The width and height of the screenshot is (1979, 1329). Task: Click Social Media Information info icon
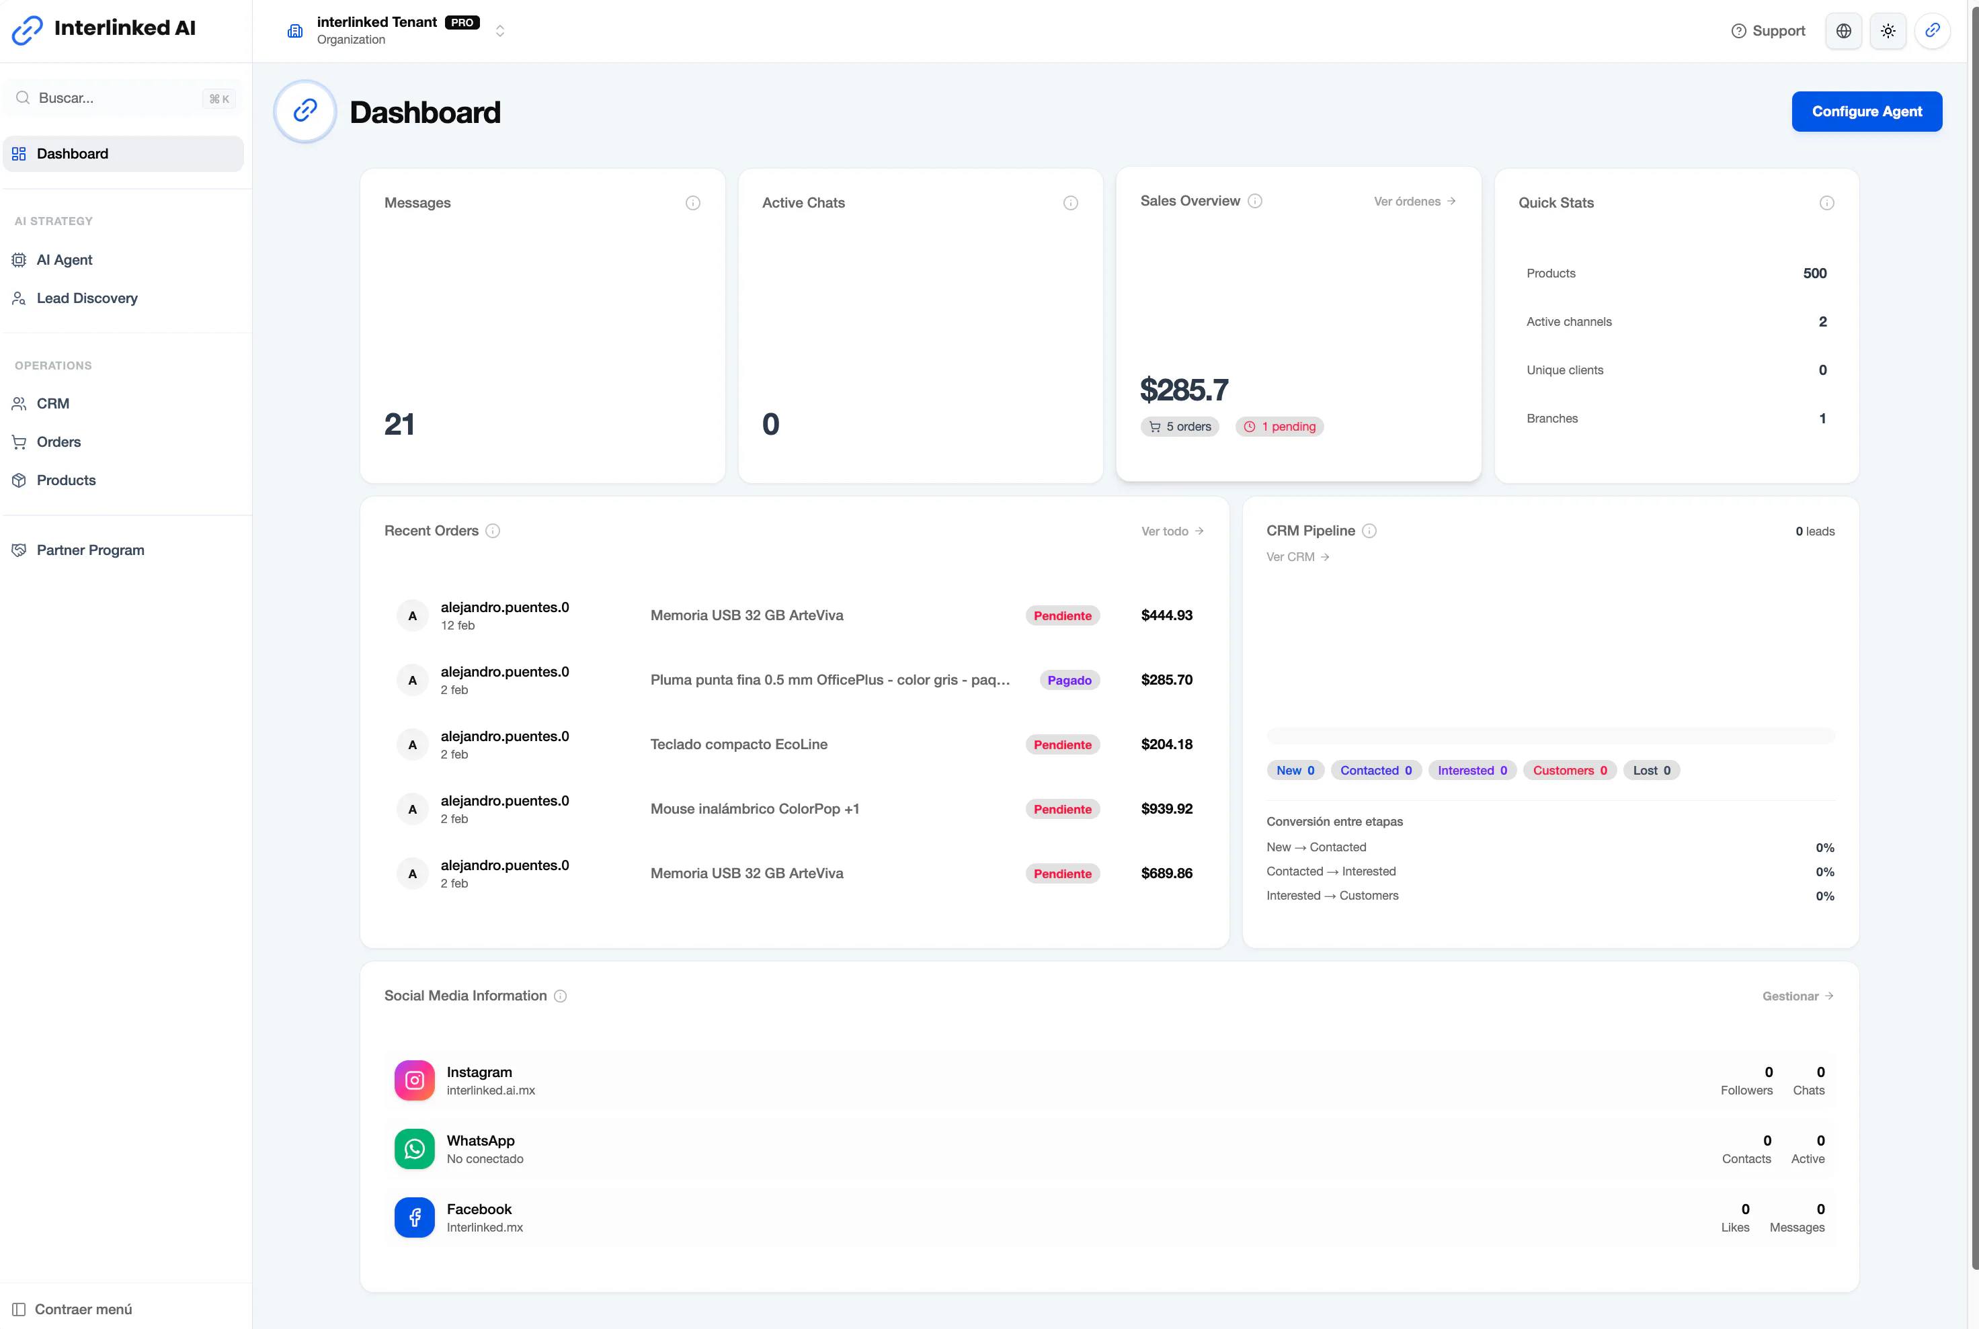(x=561, y=996)
